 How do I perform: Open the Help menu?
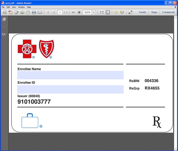point(29,7)
